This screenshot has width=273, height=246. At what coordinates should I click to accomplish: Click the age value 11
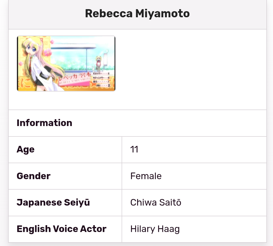[134, 149]
